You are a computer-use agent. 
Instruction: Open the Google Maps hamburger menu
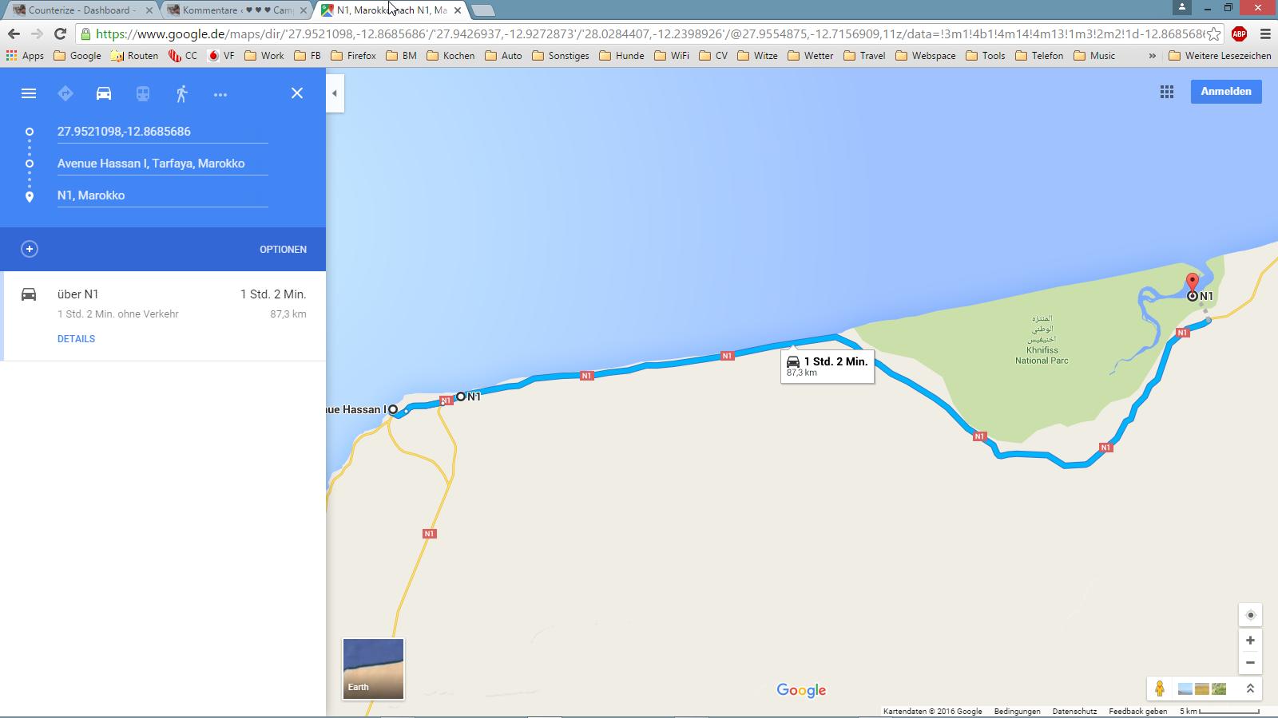point(29,93)
